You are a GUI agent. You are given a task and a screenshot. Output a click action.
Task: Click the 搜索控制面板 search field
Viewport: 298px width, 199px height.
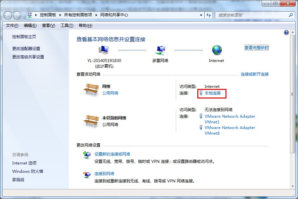252,15
